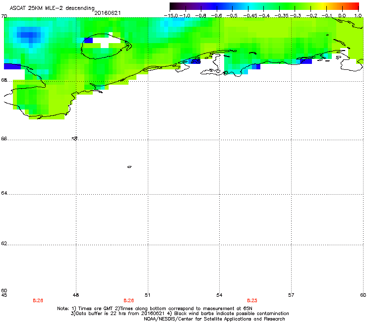
Task: Select the longitude label "51"
Action: 147,295
